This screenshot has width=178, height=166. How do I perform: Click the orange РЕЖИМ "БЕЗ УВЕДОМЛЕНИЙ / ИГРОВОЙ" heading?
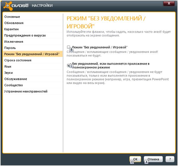(x=106, y=22)
